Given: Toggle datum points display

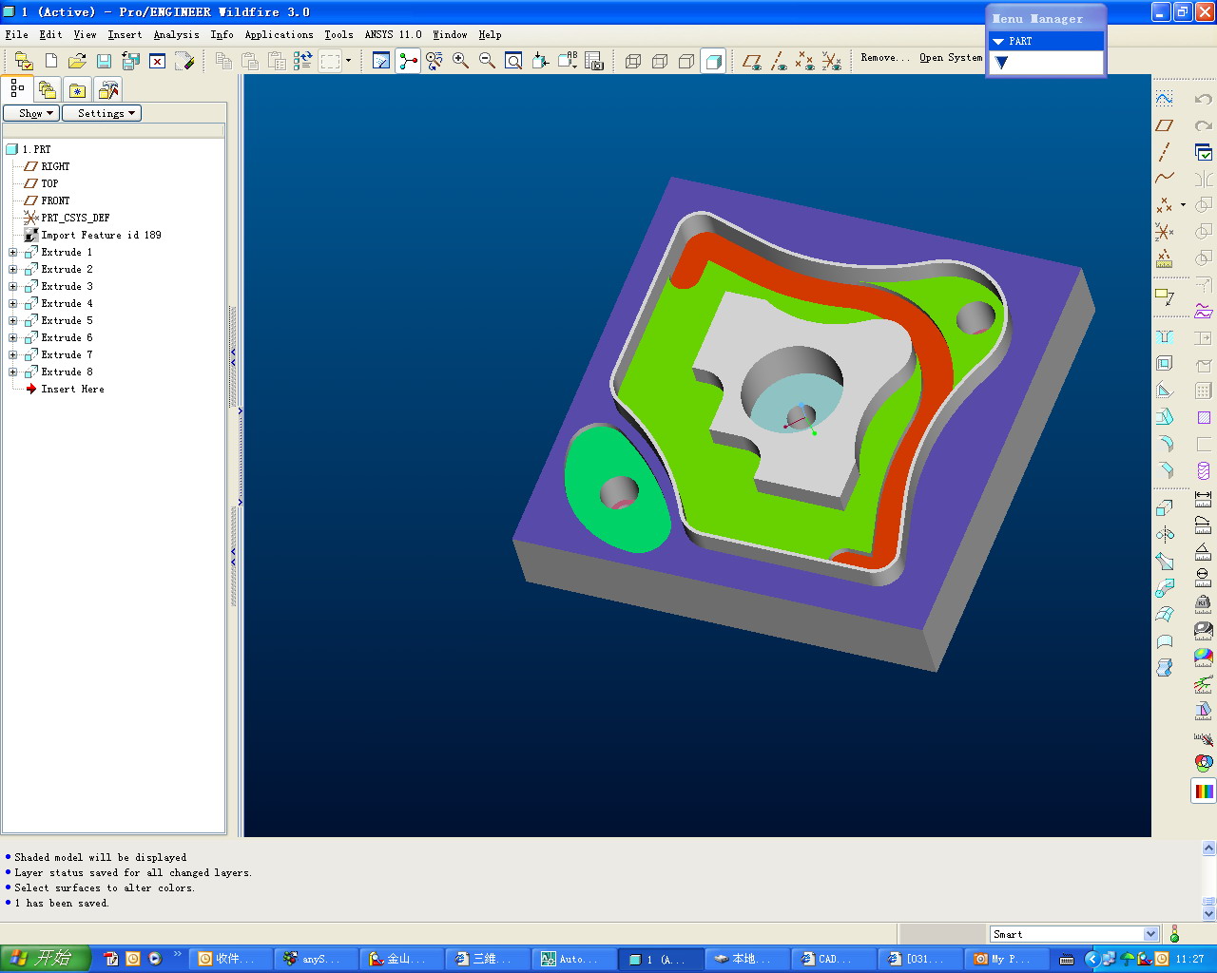Looking at the screenshot, I should coord(805,61).
